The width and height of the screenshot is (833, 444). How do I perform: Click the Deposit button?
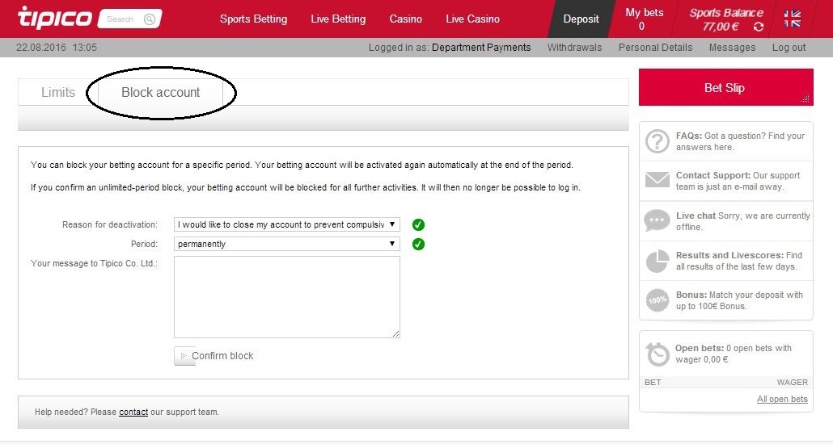581,19
